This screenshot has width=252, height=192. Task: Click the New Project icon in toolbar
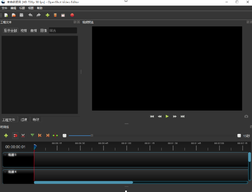(x=6, y=15)
